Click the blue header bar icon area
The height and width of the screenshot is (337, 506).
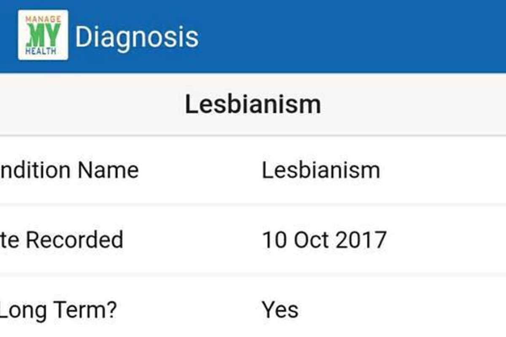click(x=42, y=35)
